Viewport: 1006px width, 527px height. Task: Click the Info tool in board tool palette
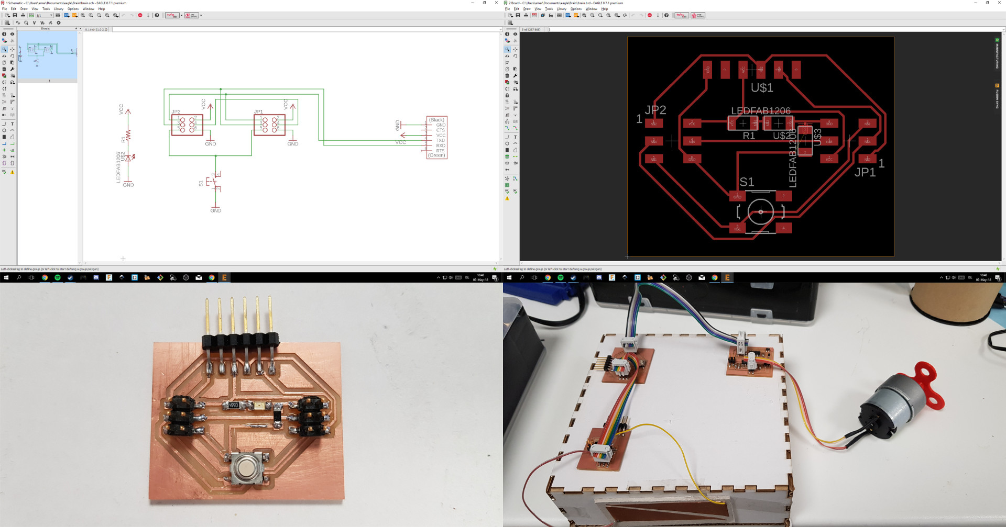coord(507,34)
